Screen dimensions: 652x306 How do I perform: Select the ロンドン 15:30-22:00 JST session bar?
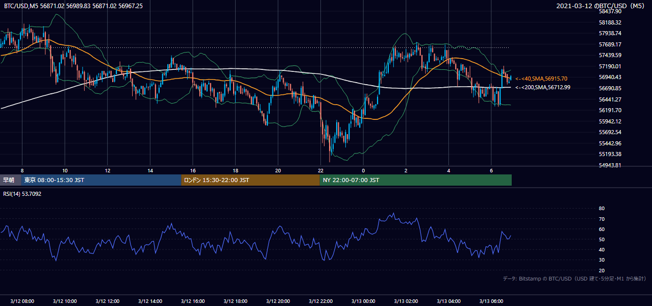pos(250,180)
